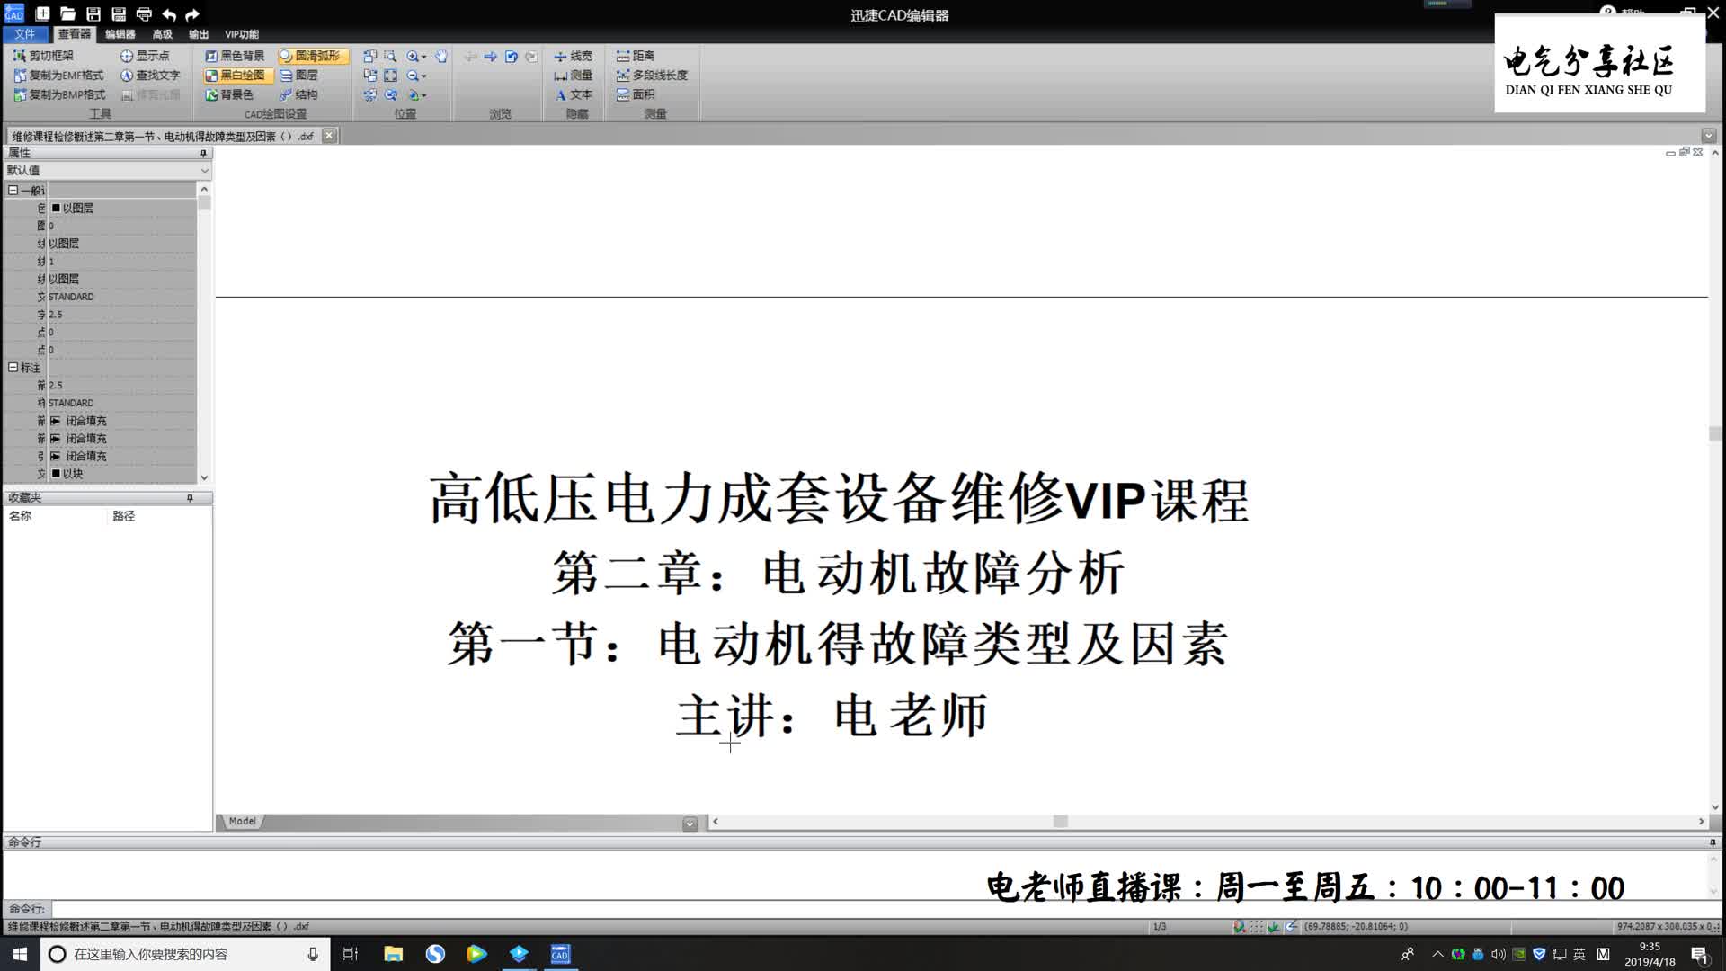
Task: Open the 文件 file menu
Action: [x=25, y=34]
